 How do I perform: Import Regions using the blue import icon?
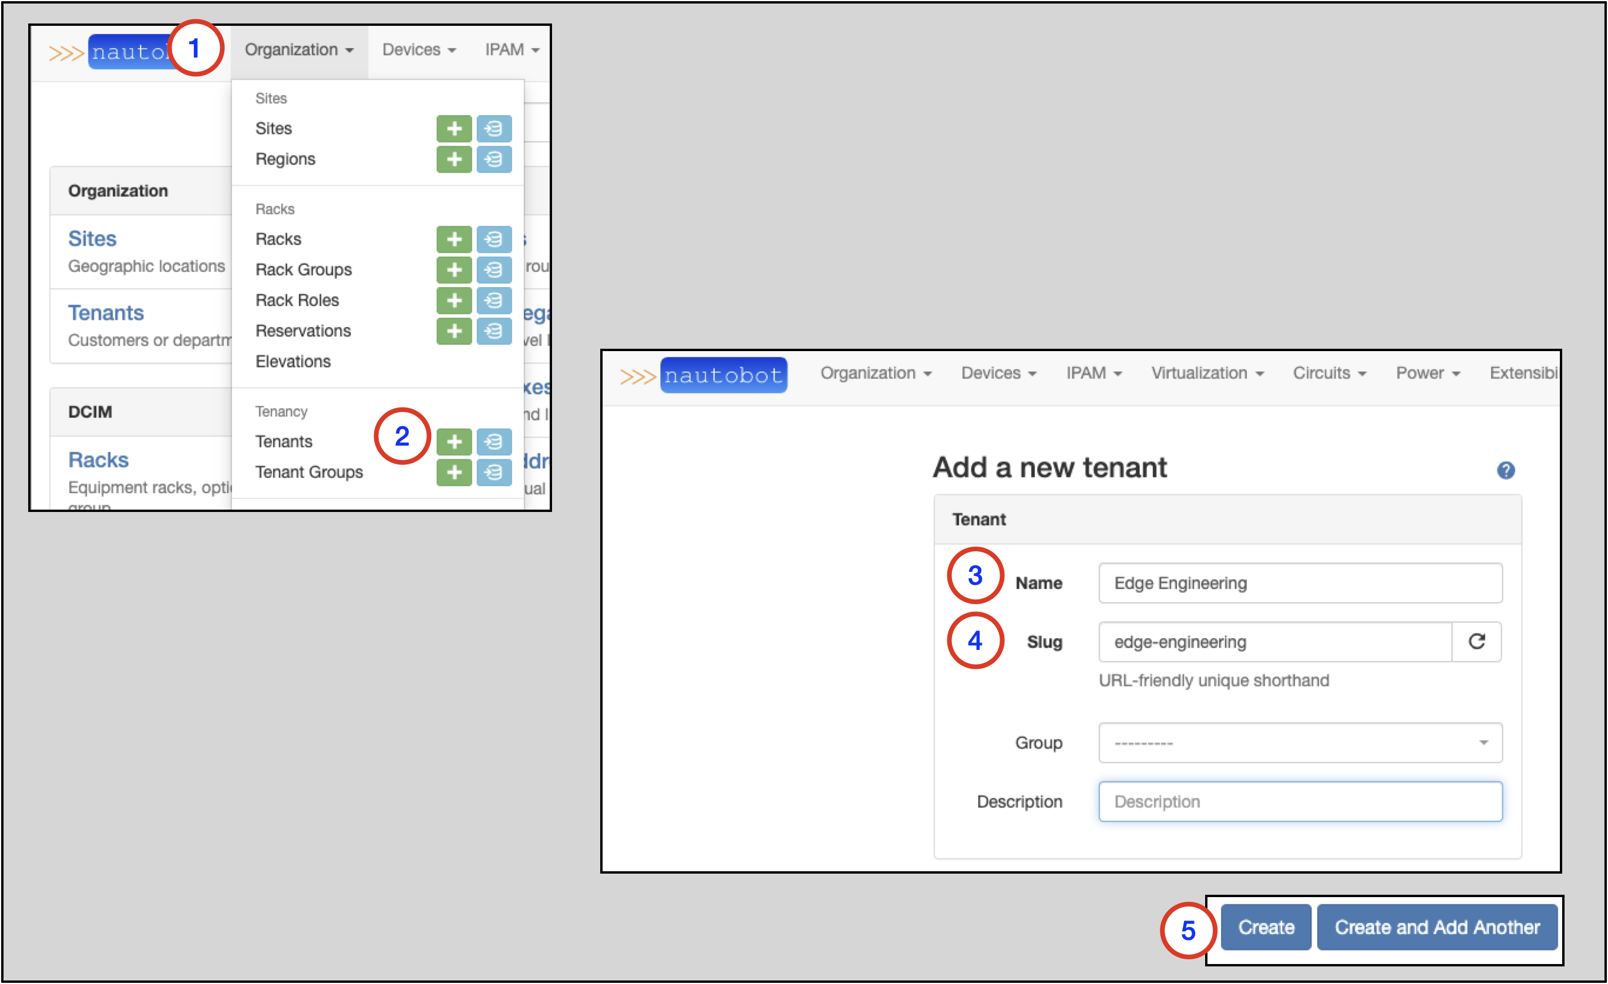pyautogui.click(x=494, y=159)
